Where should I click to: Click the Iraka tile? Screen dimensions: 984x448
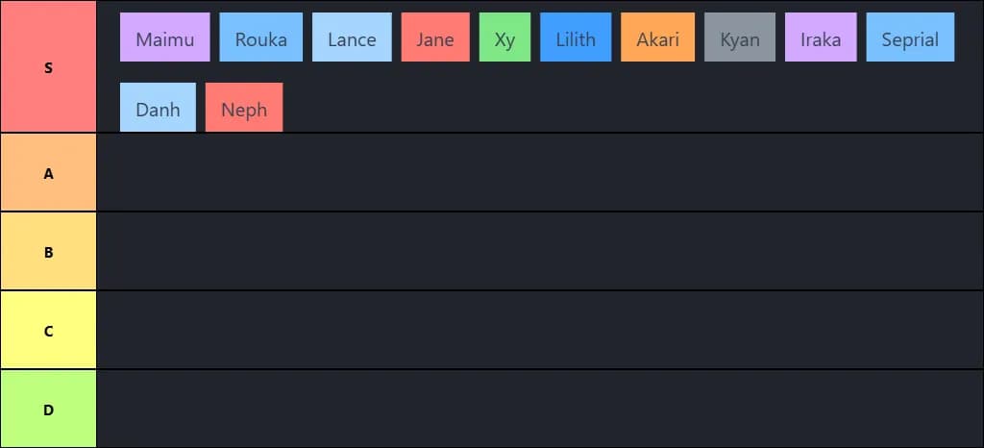(821, 38)
